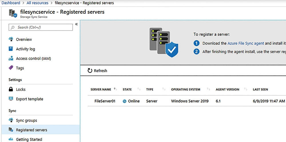Click last seen 6/9/2019 11:47 AM

tap(269, 101)
